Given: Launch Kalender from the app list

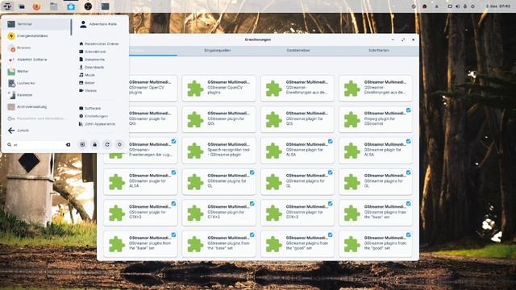Looking at the screenshot, I should [x=37, y=95].
